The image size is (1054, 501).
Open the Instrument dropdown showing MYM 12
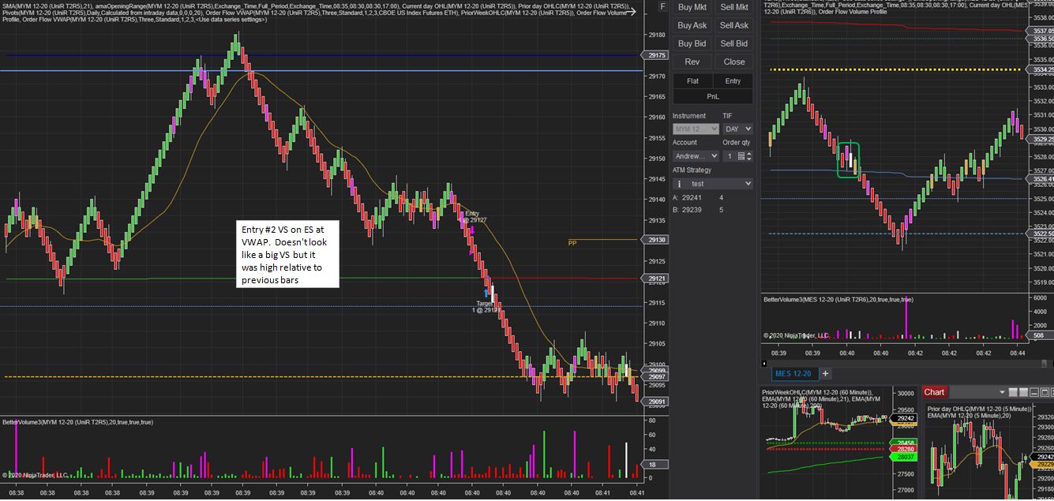(x=696, y=129)
